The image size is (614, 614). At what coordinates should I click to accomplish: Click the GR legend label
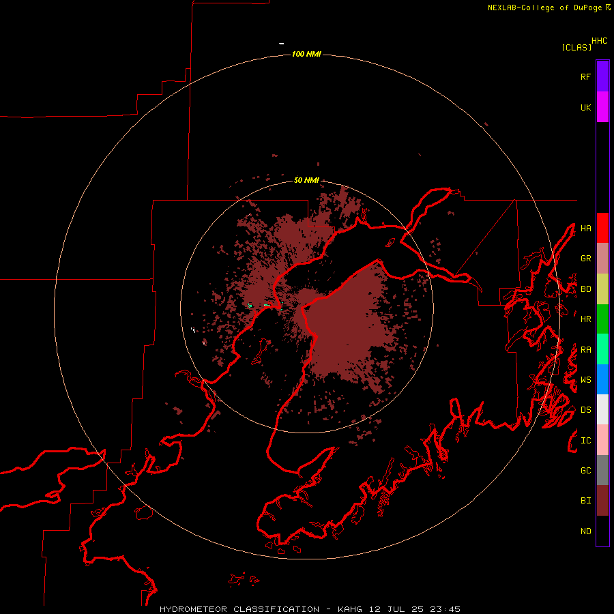[585, 259]
